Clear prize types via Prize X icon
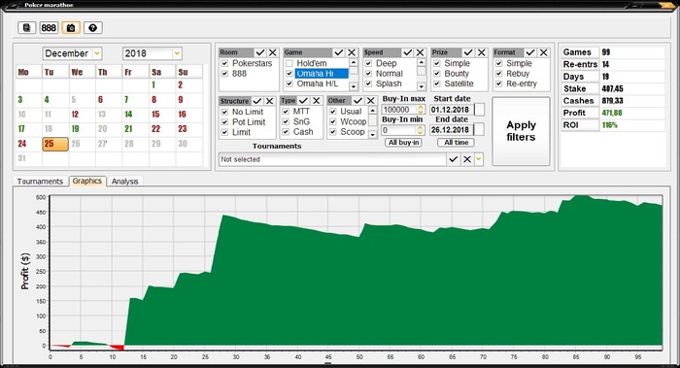680x368 pixels. tap(482, 52)
